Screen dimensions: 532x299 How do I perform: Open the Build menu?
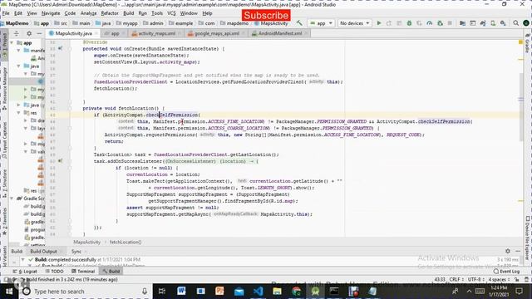pyautogui.click(x=128, y=13)
